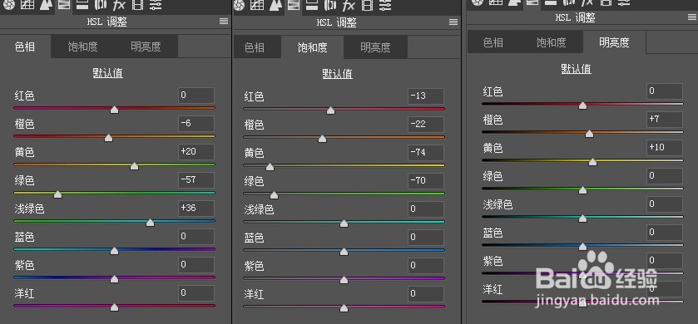
Task: Open Lens Corrections icon in Saturation panel toolbar
Action: (329, 5)
